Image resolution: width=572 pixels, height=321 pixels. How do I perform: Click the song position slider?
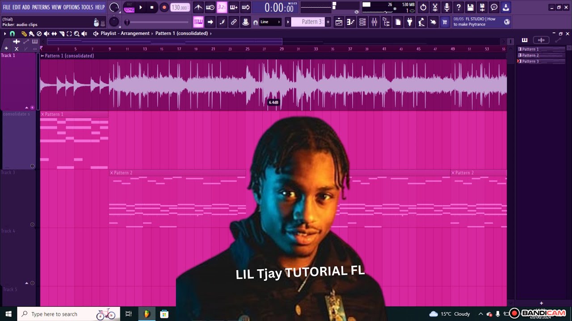[157, 22]
